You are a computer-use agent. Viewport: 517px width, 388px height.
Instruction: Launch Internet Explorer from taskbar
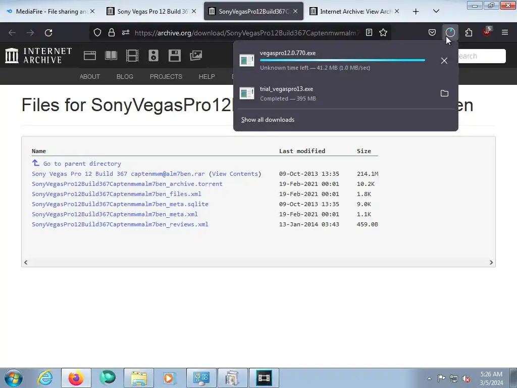tap(45, 378)
